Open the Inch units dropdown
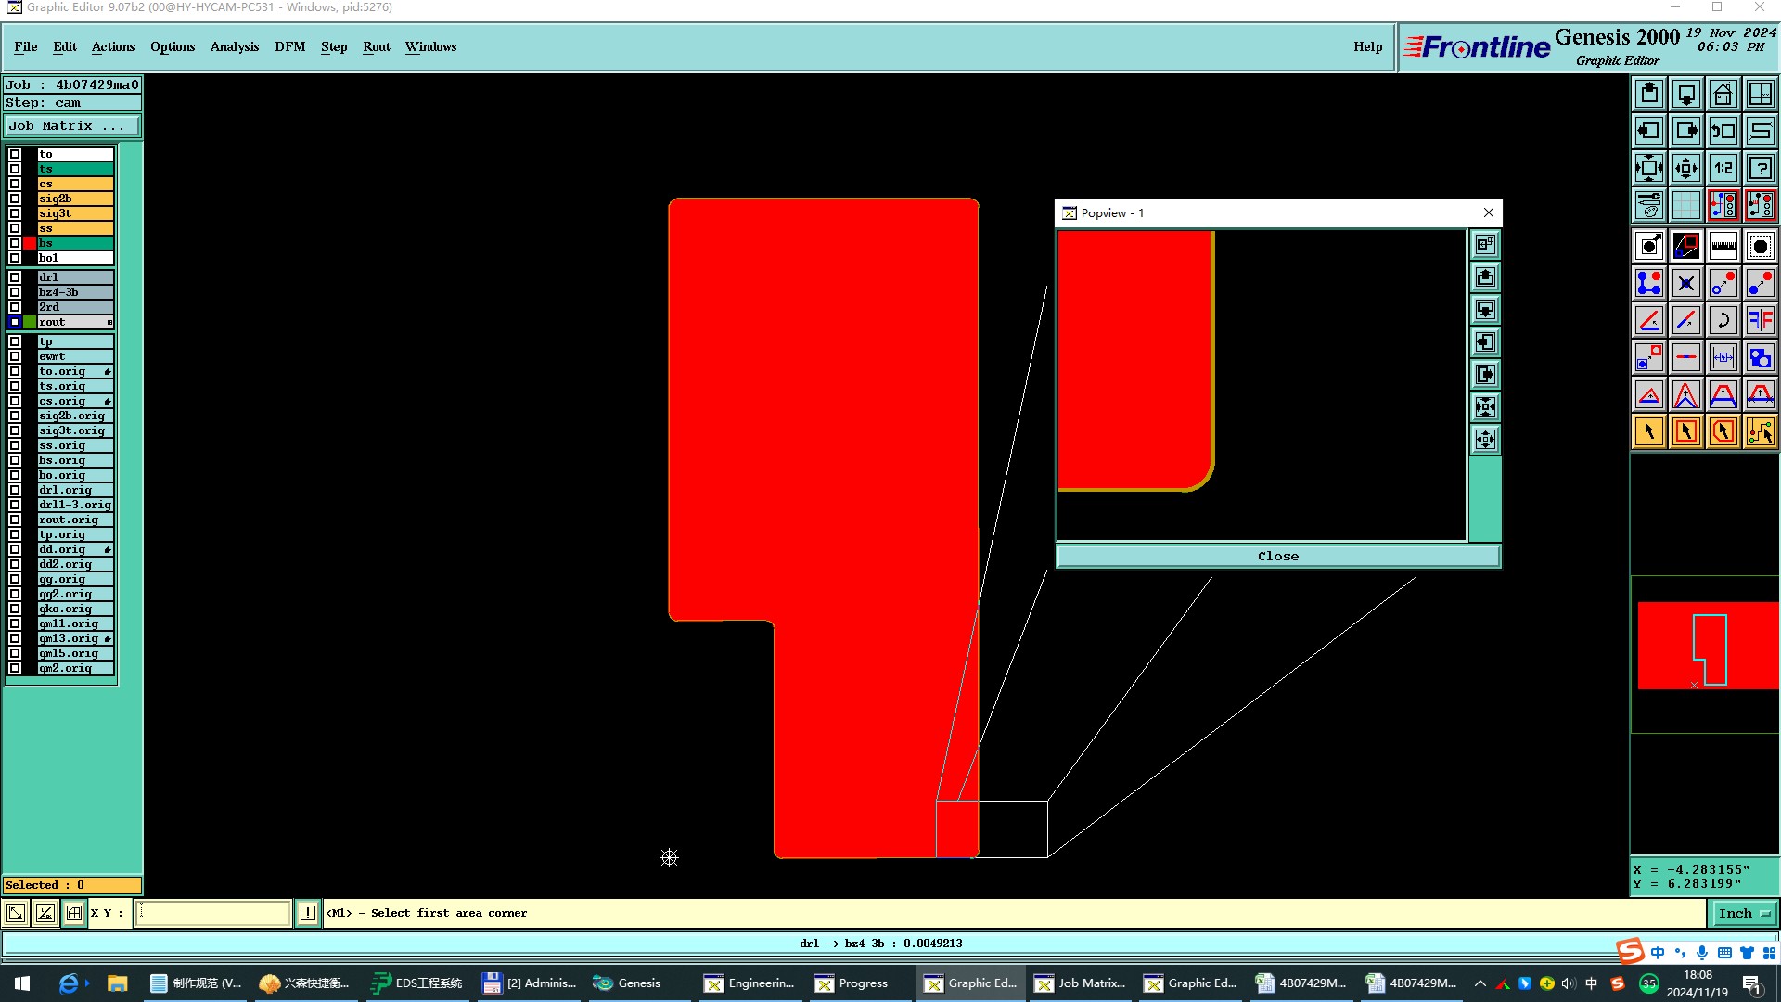The height and width of the screenshot is (1002, 1781). [x=1744, y=913]
